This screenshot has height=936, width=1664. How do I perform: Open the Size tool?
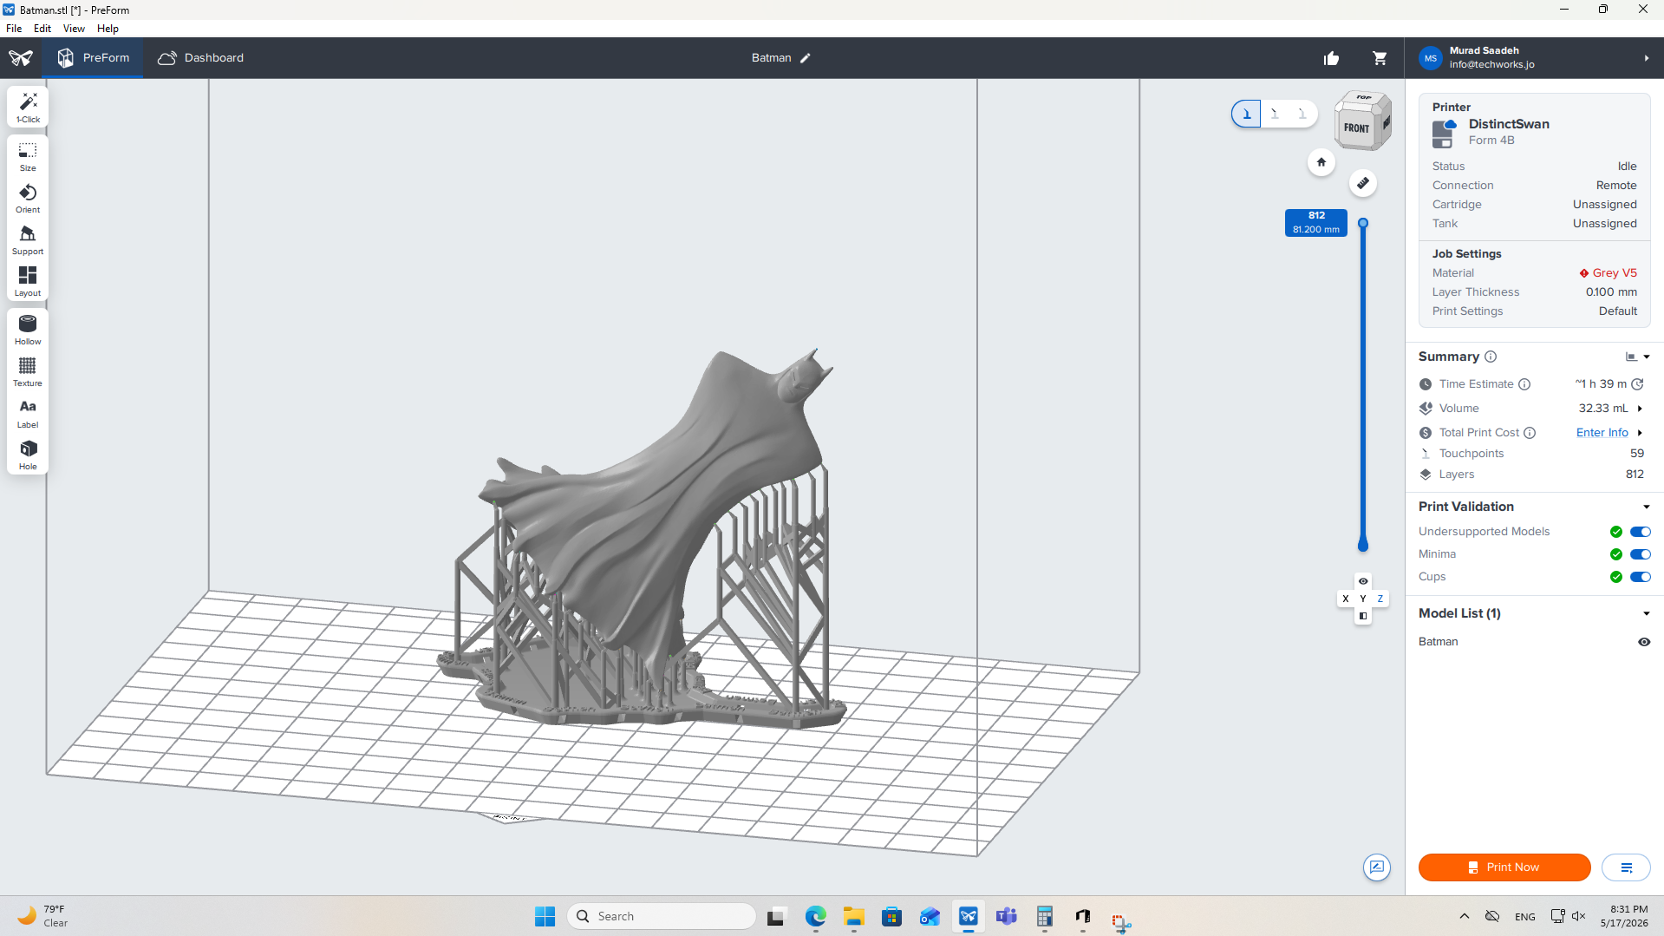click(x=28, y=156)
